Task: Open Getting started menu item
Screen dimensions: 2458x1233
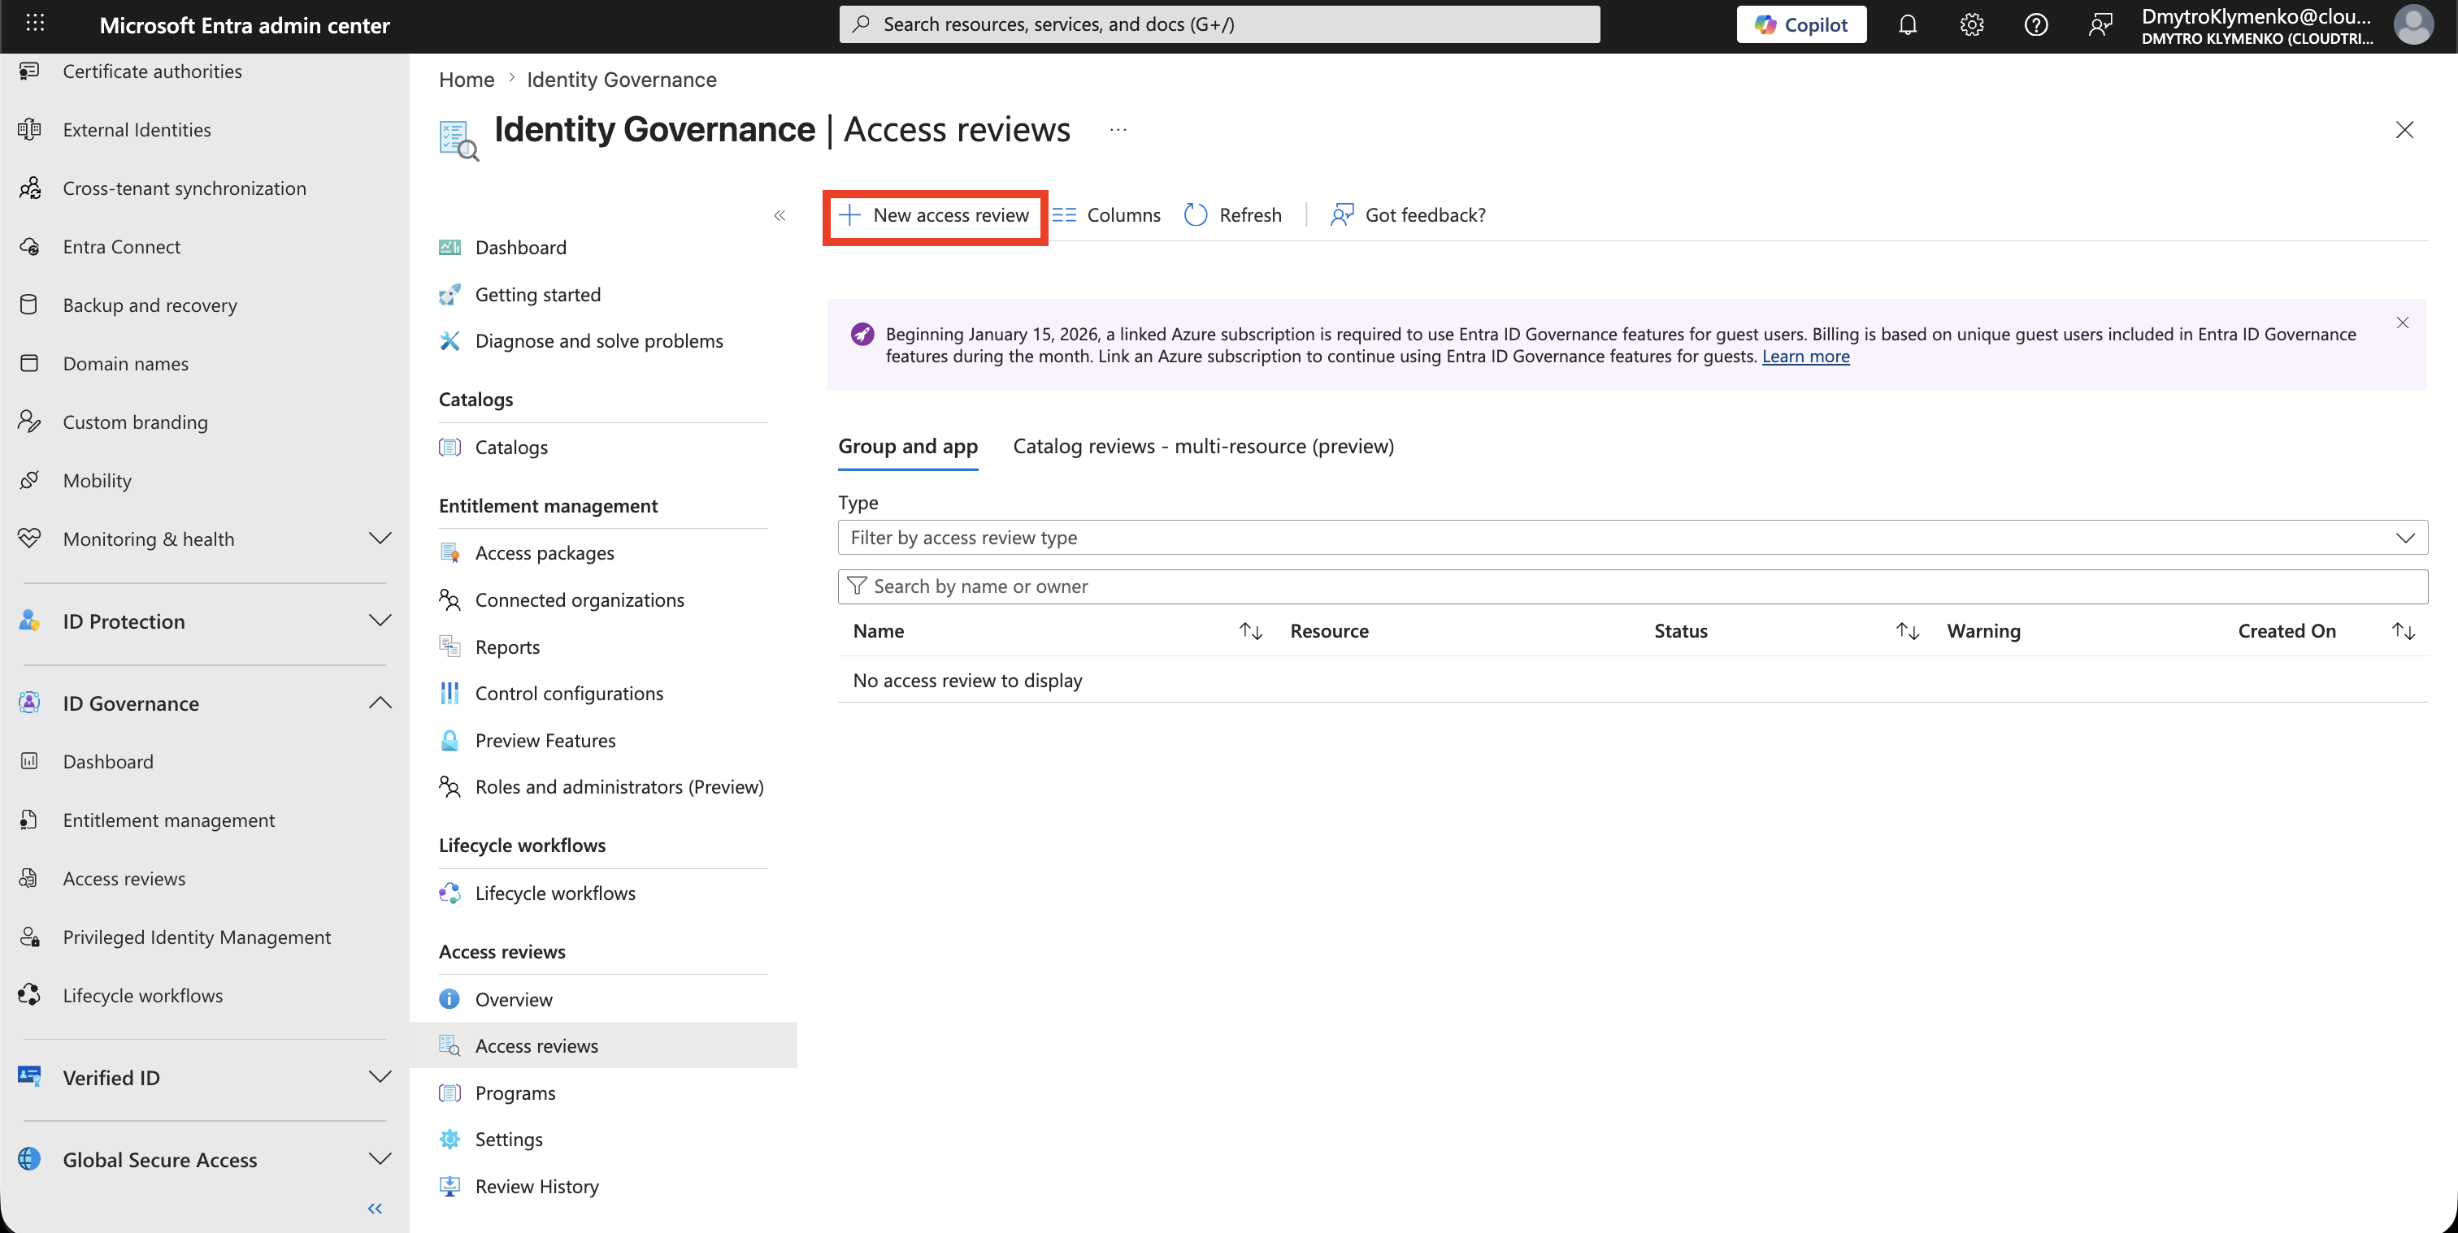Action: [x=537, y=295]
